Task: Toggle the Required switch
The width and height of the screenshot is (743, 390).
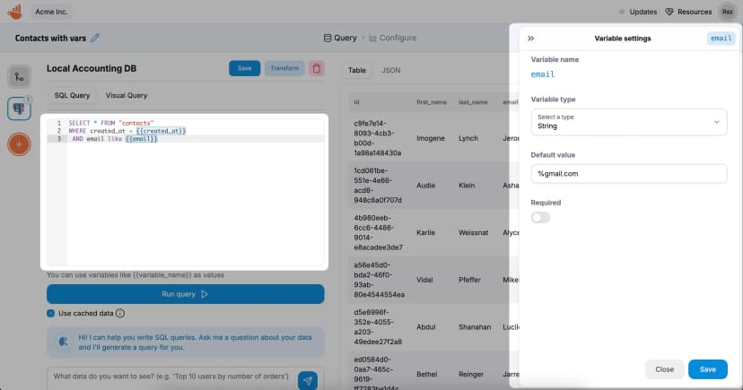Action: [x=540, y=217]
